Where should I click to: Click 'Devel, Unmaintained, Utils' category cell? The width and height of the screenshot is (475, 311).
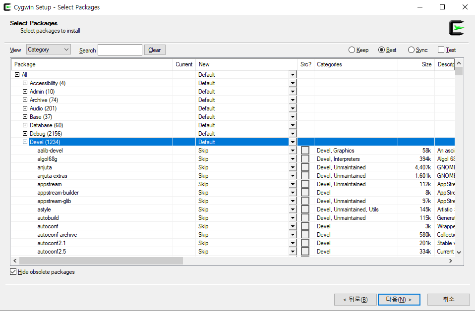click(348, 209)
